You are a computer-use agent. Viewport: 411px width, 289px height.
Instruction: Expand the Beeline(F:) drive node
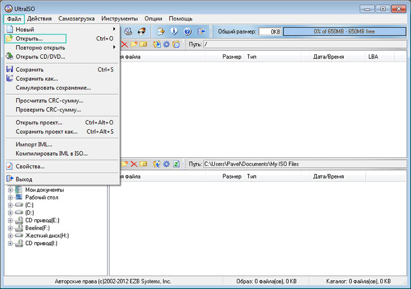pos(10,228)
